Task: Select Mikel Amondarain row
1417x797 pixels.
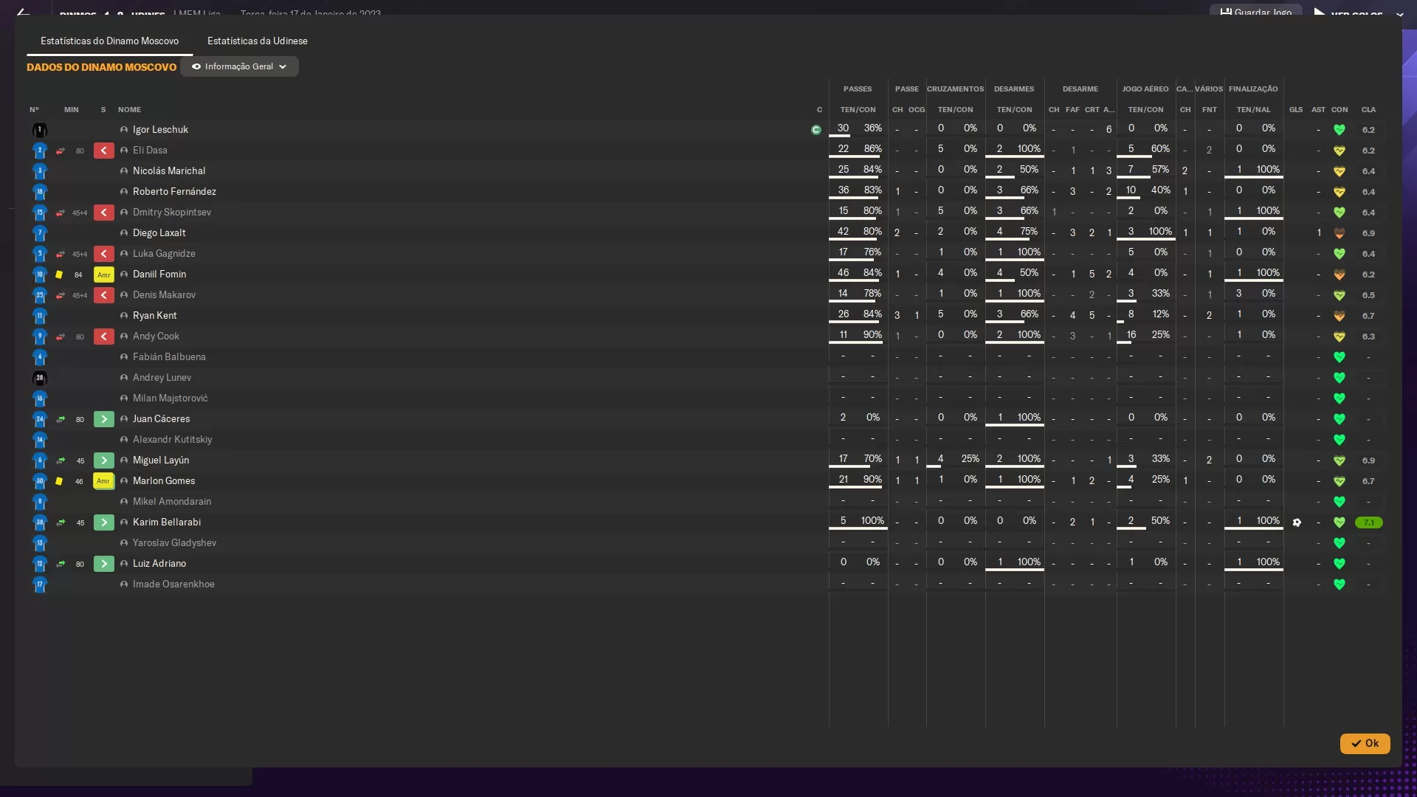Action: click(x=707, y=502)
